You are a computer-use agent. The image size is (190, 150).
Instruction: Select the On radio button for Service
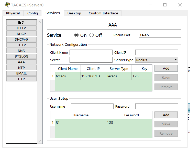click(76, 35)
